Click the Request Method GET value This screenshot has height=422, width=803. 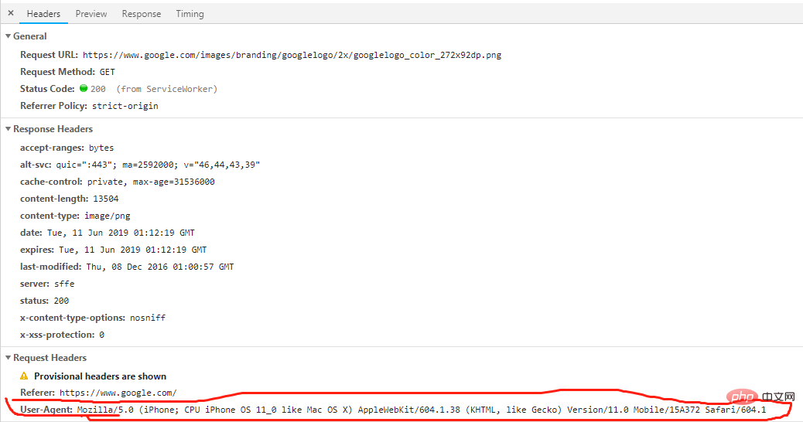tap(107, 72)
